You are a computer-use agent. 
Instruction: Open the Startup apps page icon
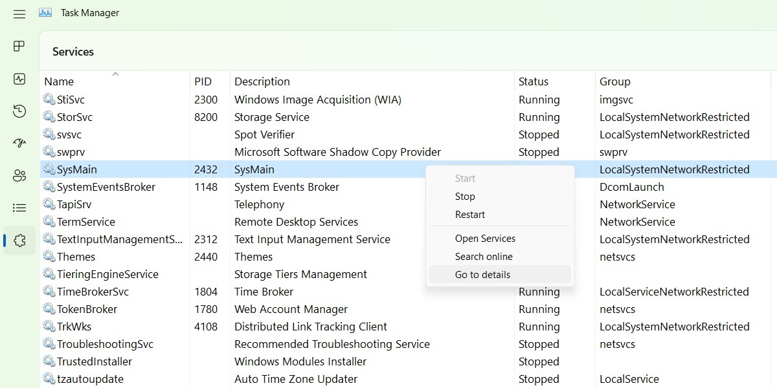point(19,143)
